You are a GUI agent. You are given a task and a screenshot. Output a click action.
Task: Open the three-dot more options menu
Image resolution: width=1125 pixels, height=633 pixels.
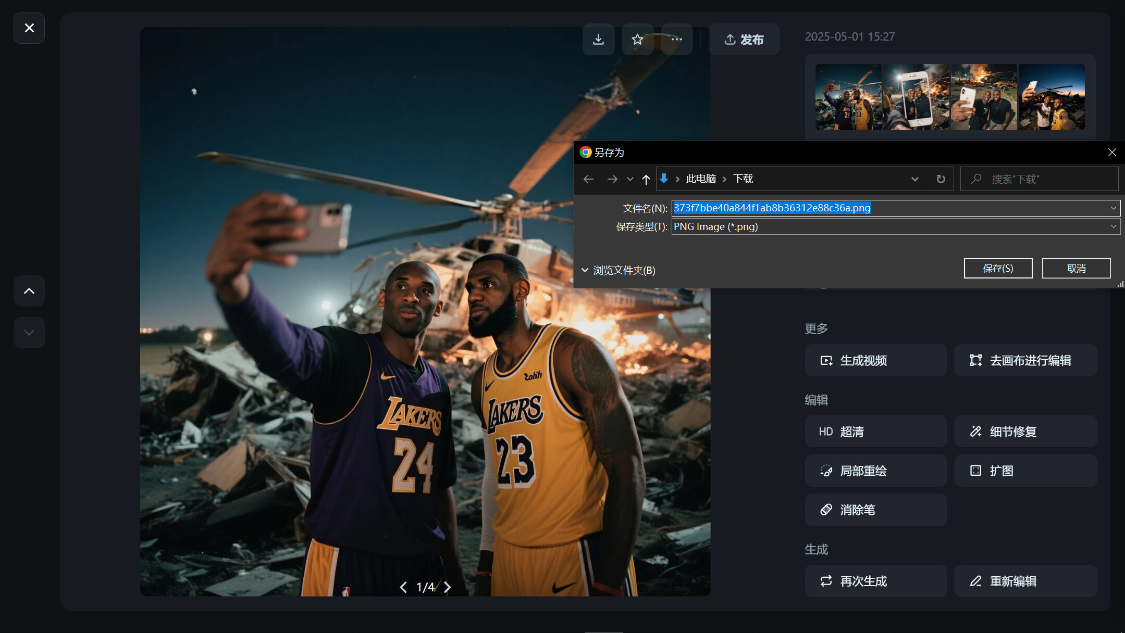676,40
